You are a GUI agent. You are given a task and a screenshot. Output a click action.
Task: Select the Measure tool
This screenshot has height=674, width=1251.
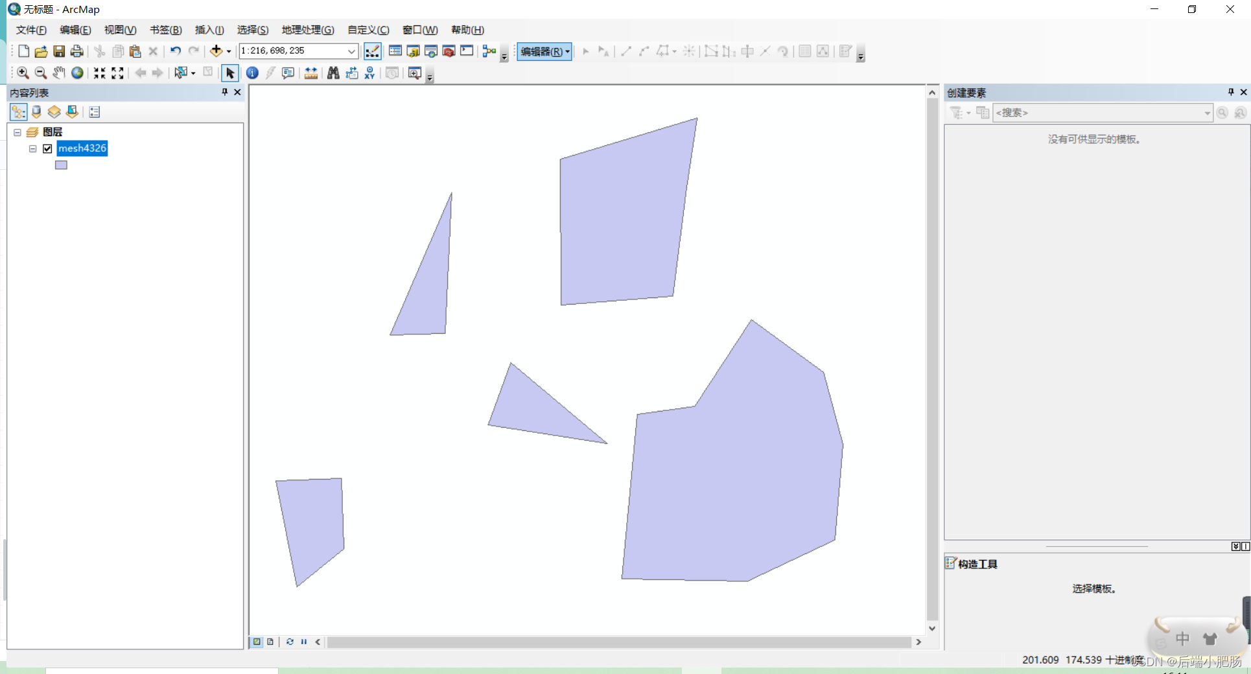(310, 73)
